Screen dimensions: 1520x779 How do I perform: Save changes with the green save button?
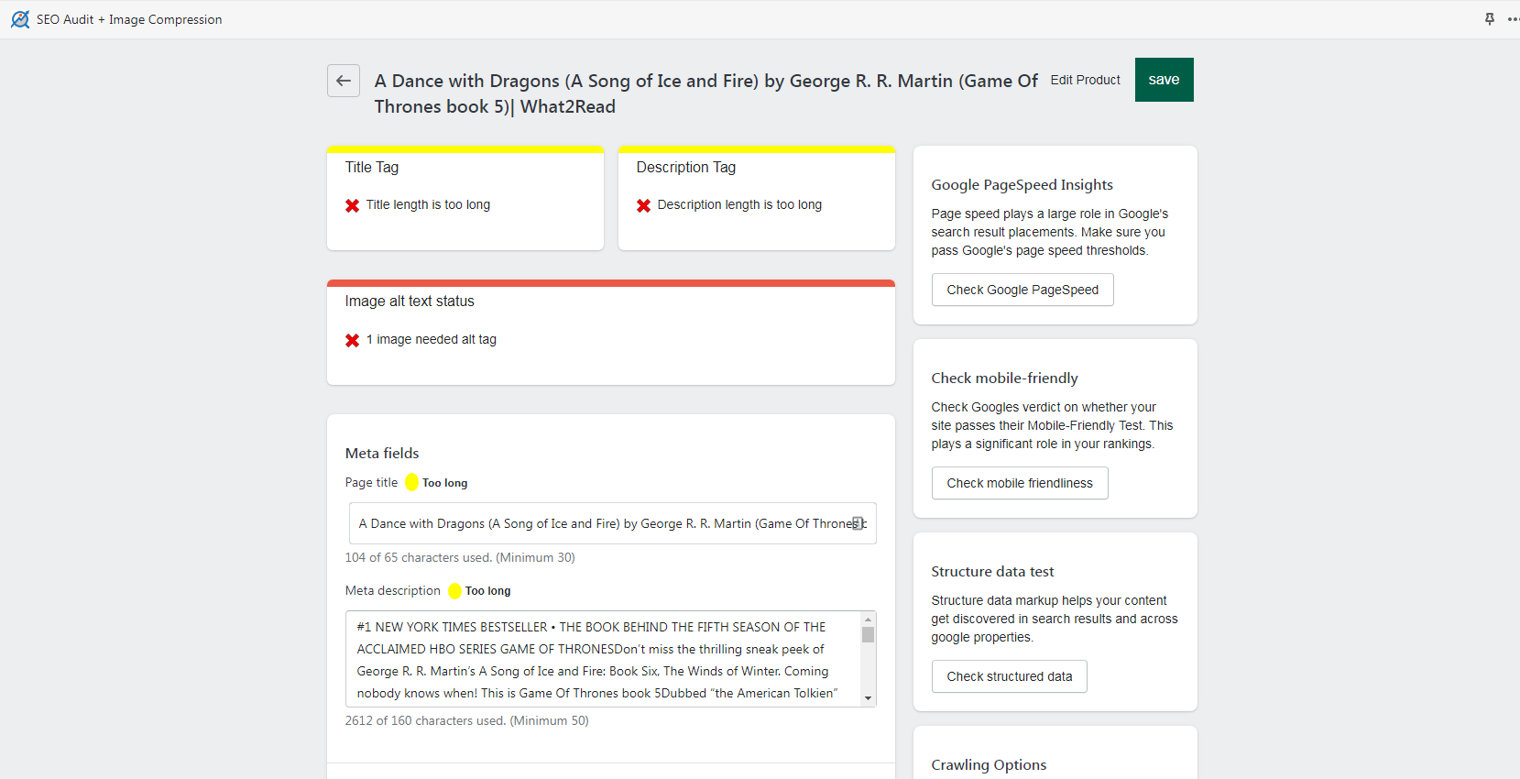[1164, 80]
